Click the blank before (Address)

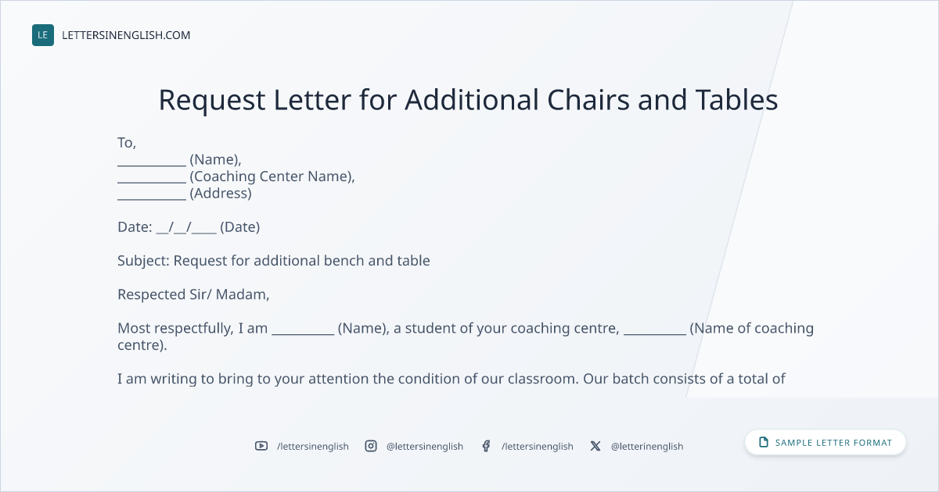152,194
